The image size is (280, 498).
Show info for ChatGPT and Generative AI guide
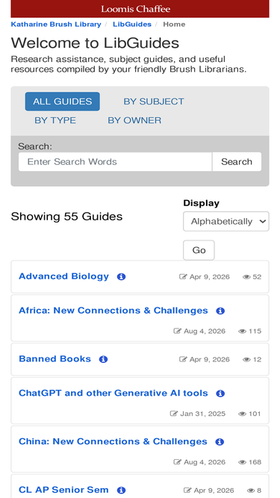point(220,393)
